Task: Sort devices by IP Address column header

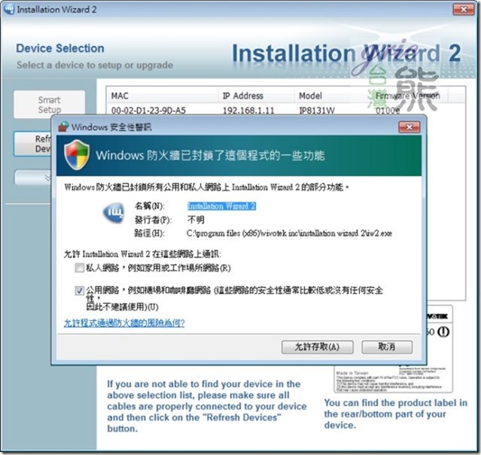Action: 256,96
